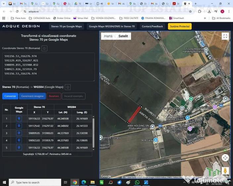Click the Lotu Events map marker
Viewport: 233px width, 186px height.
[215, 107]
